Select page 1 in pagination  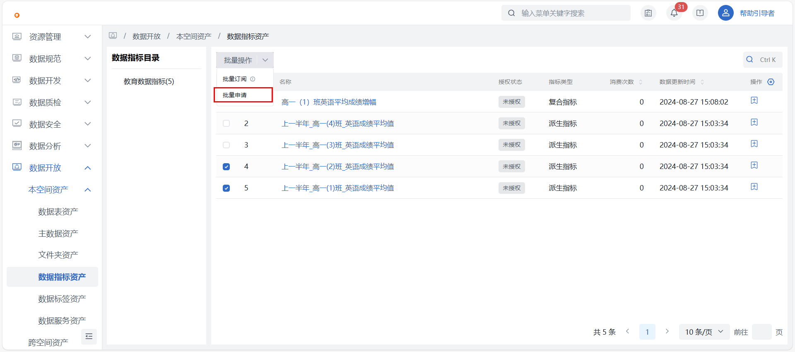(x=647, y=332)
